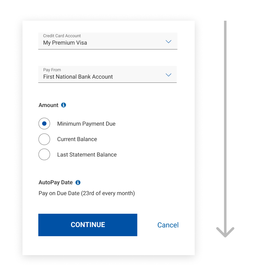Screen dimensions: 259x279
Task: Click the First National Bank Account value
Action: click(x=78, y=77)
